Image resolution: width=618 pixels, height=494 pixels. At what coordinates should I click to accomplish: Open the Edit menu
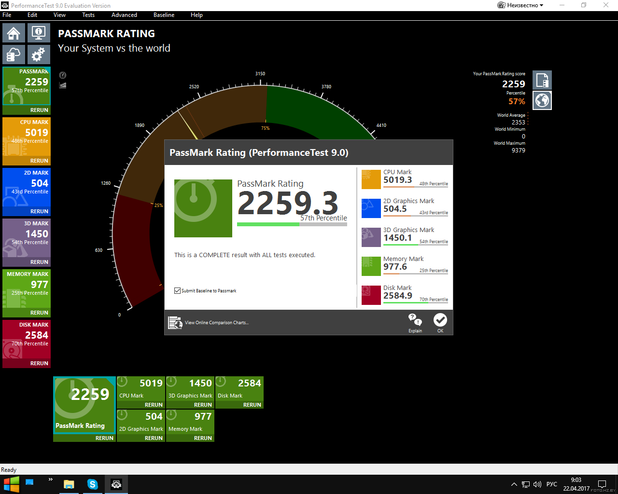point(32,15)
